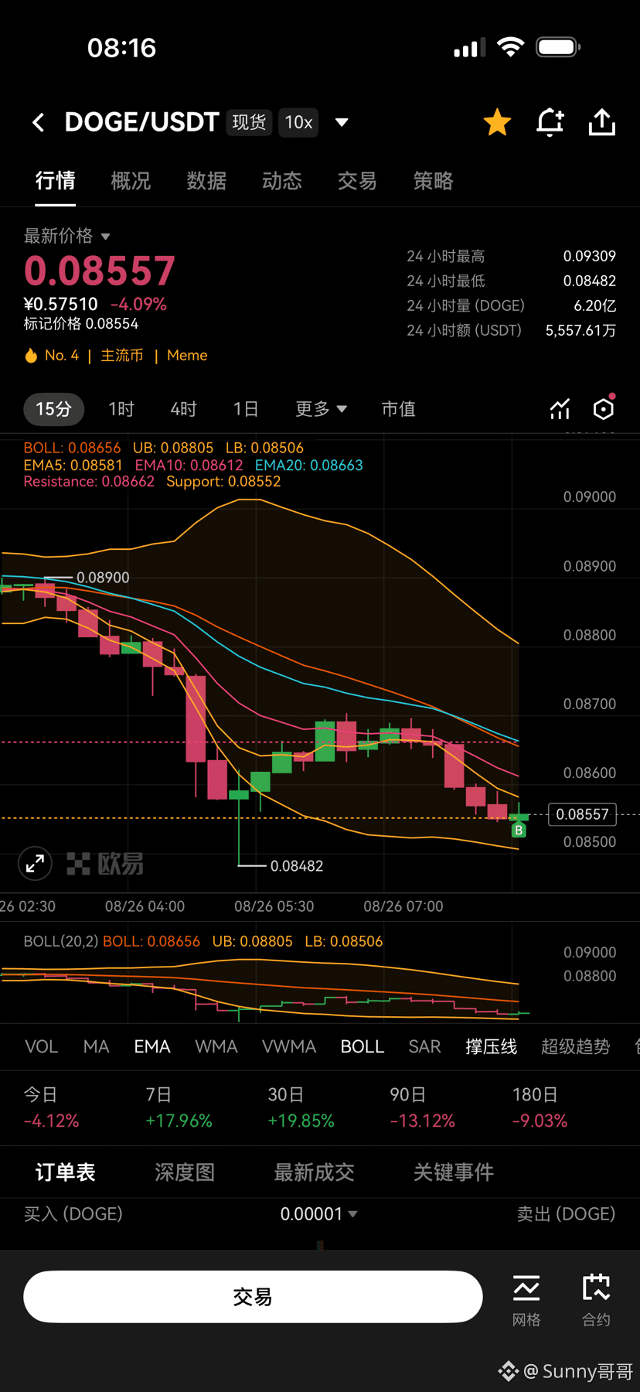This screenshot has width=640, height=1392.
Task: Toggle EMA indicator
Action: [152, 1047]
